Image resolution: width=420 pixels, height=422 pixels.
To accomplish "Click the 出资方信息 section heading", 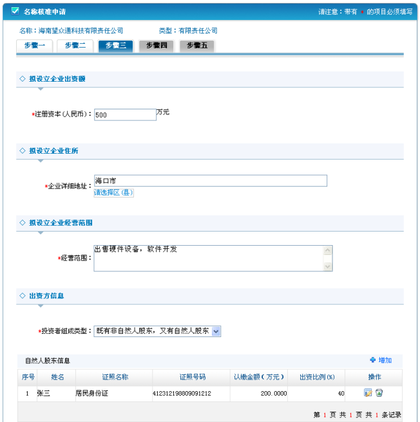I will coord(46,295).
